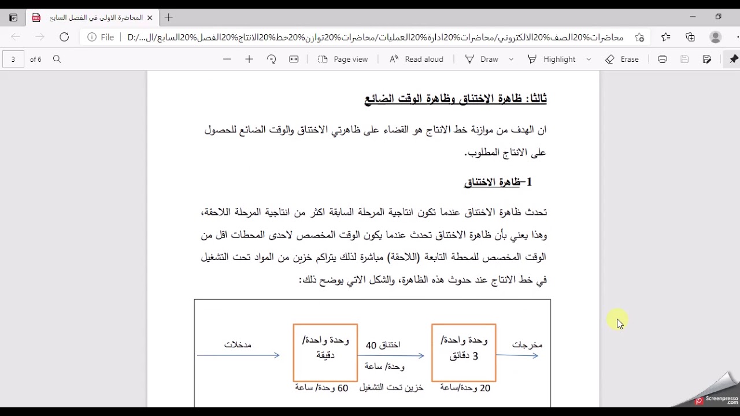Search within the PDF document

pyautogui.click(x=57, y=59)
